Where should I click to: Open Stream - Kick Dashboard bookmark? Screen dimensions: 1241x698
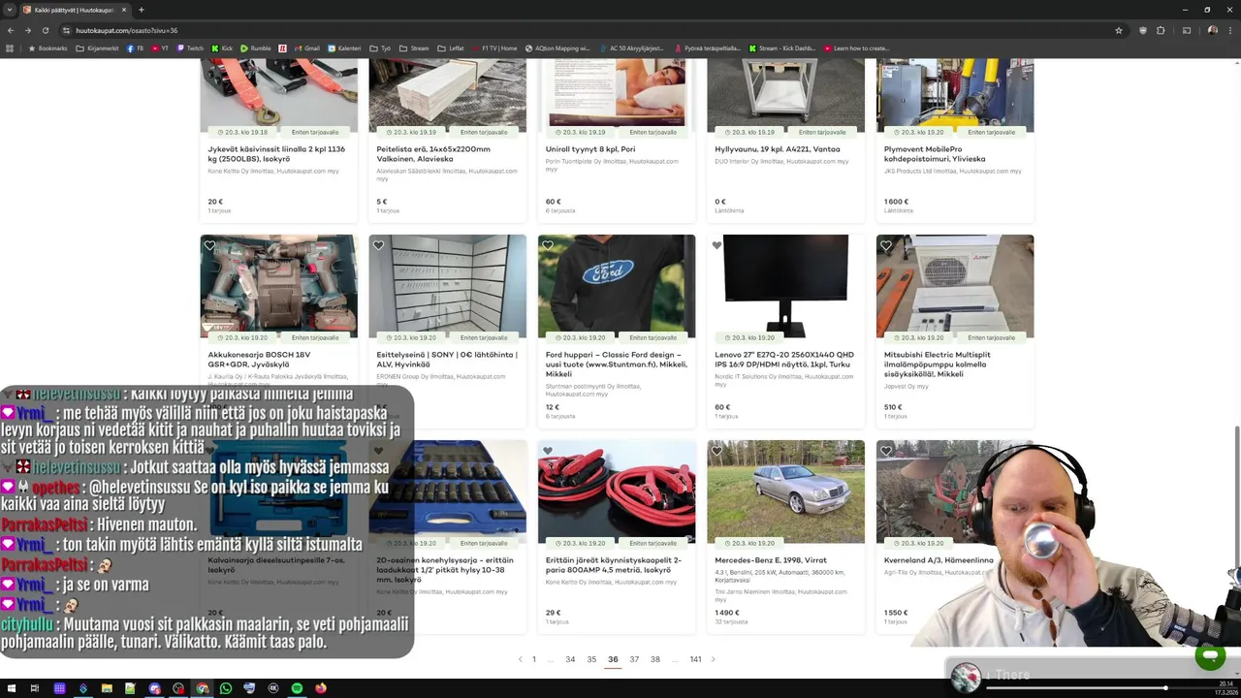(x=782, y=48)
